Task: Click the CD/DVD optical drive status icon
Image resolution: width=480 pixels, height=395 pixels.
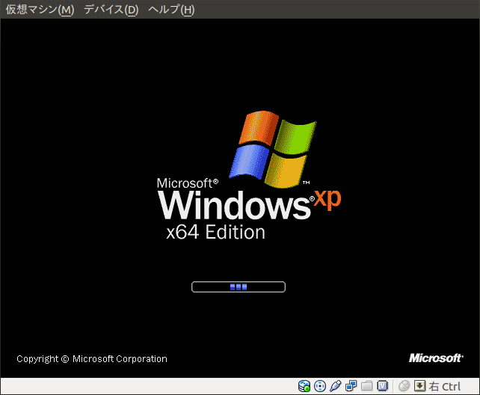Action: click(320, 386)
